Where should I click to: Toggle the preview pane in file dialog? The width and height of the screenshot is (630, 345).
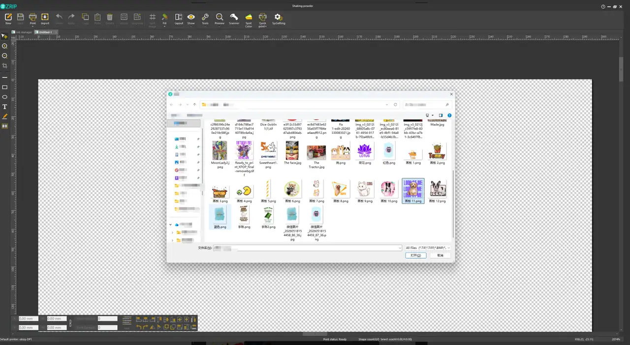click(x=441, y=116)
